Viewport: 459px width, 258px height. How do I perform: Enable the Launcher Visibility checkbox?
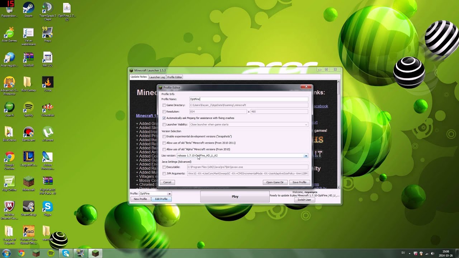164,125
